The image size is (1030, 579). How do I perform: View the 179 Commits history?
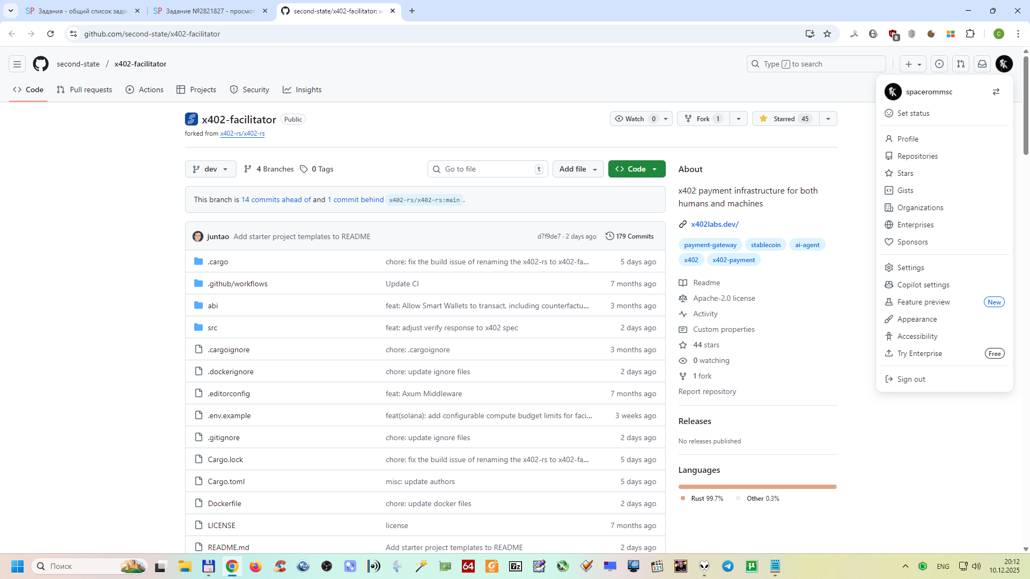pyautogui.click(x=630, y=236)
